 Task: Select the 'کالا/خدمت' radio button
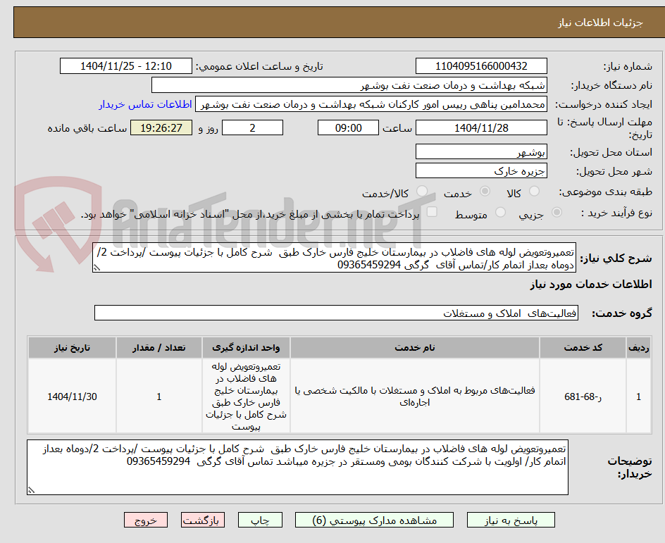[x=422, y=191]
